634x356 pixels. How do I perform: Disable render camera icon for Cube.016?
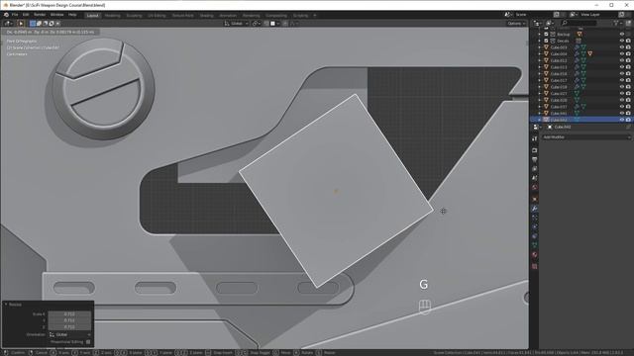pyautogui.click(x=628, y=73)
